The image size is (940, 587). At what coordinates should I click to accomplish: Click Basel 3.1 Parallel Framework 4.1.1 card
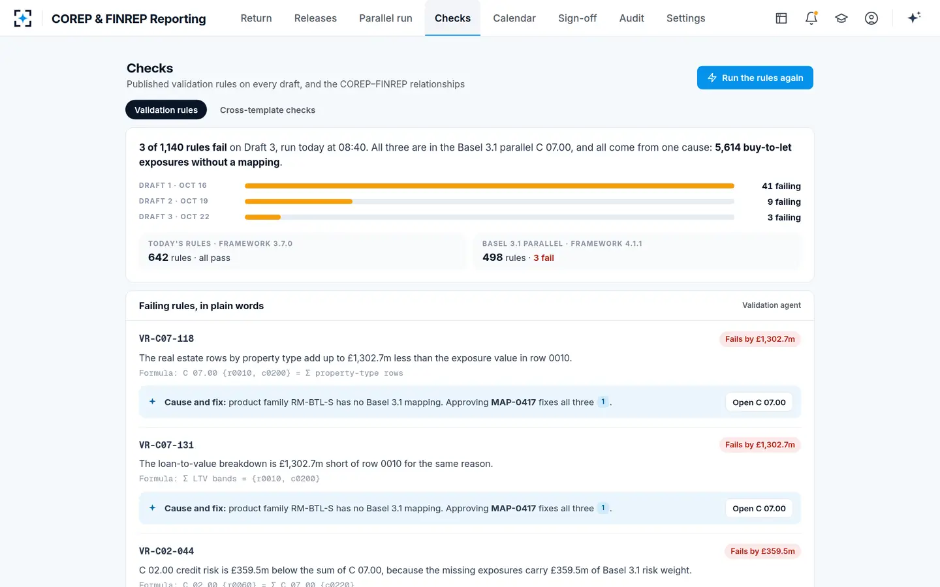pyautogui.click(x=637, y=251)
